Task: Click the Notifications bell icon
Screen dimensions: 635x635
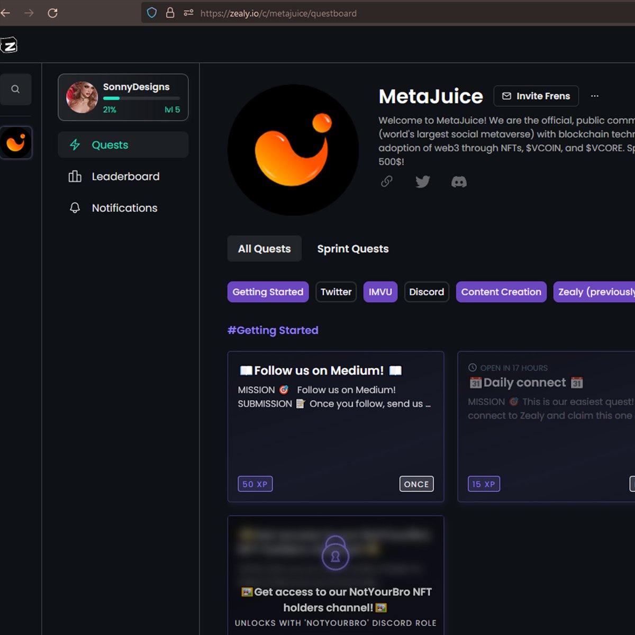Action: pos(75,208)
